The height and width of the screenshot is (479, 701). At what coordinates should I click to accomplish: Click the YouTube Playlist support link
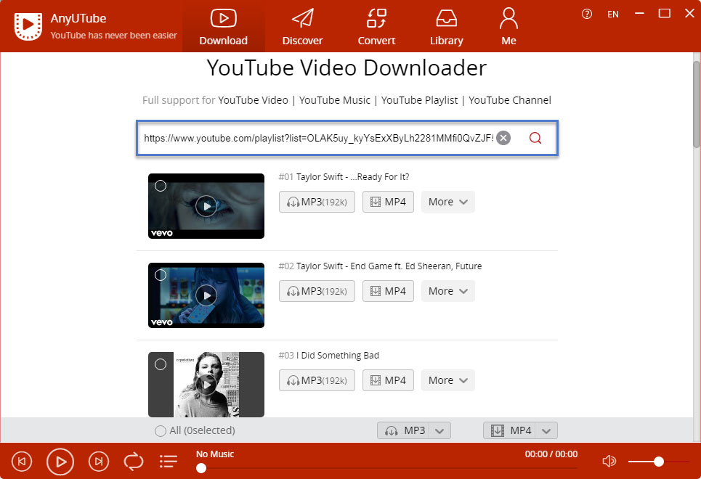point(419,100)
